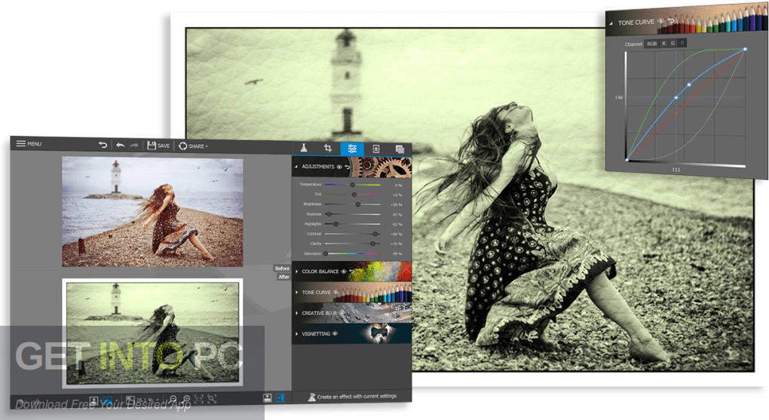Toggle CREATIVE BLUR visibility eye
The width and height of the screenshot is (769, 420).
pyautogui.click(x=342, y=313)
